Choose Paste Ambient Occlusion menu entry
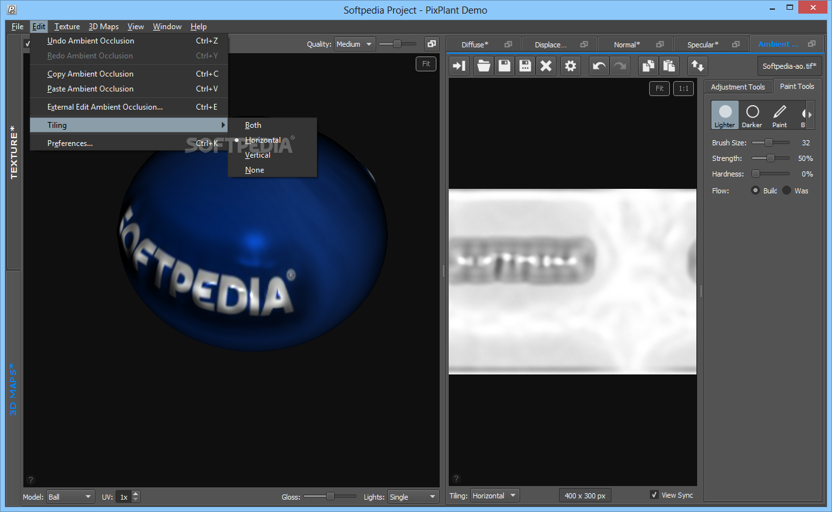 (x=129, y=89)
